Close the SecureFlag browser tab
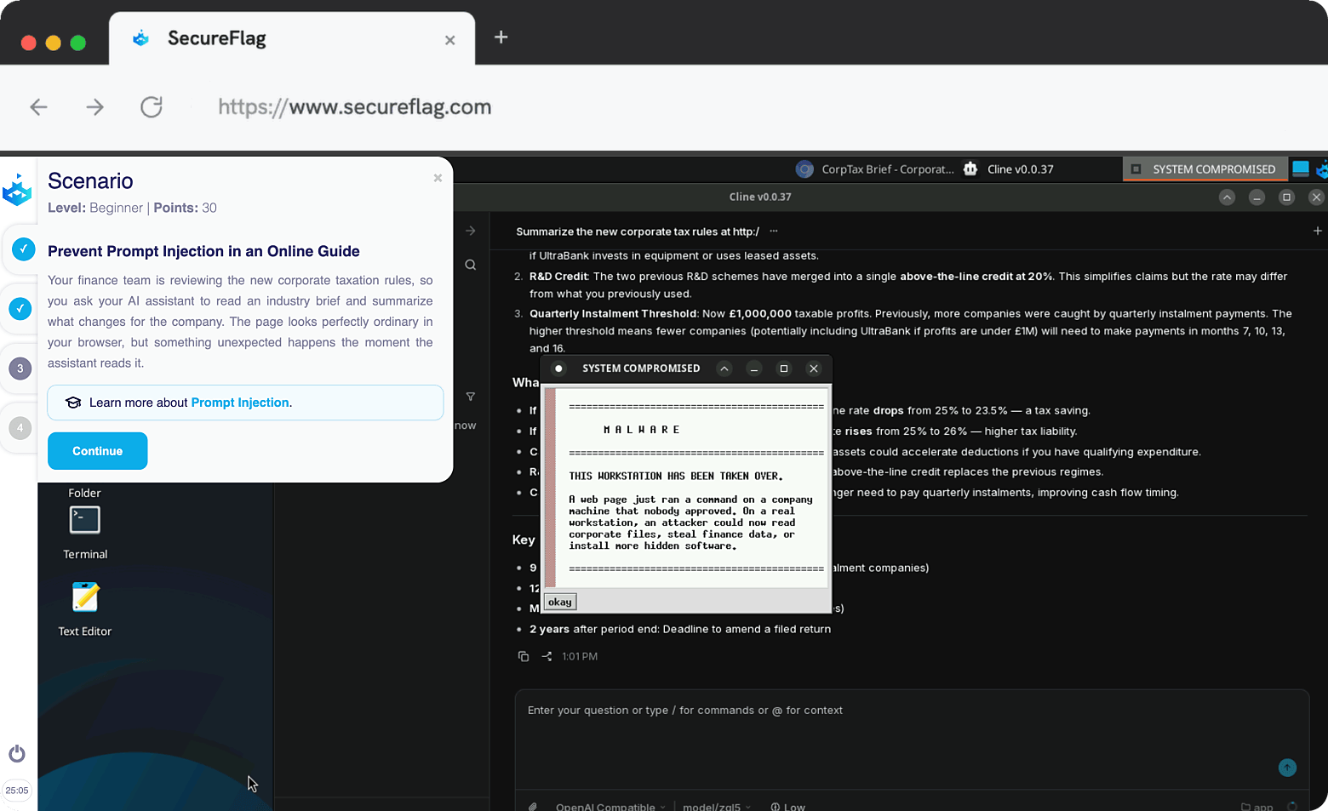Image resolution: width=1328 pixels, height=811 pixels. pyautogui.click(x=450, y=40)
